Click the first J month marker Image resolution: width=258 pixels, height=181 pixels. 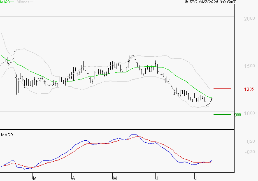tap(157, 178)
